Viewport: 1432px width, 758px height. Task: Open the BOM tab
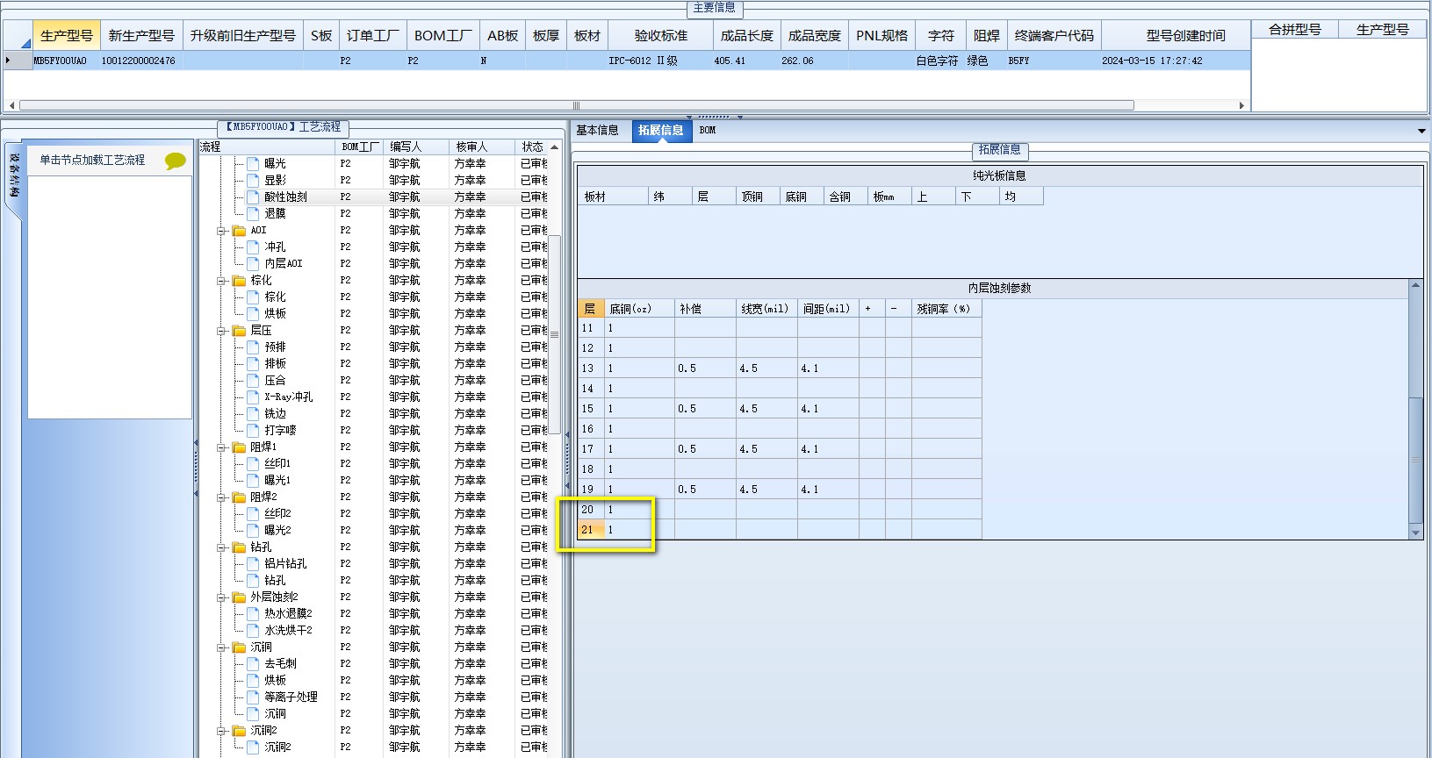coord(708,130)
